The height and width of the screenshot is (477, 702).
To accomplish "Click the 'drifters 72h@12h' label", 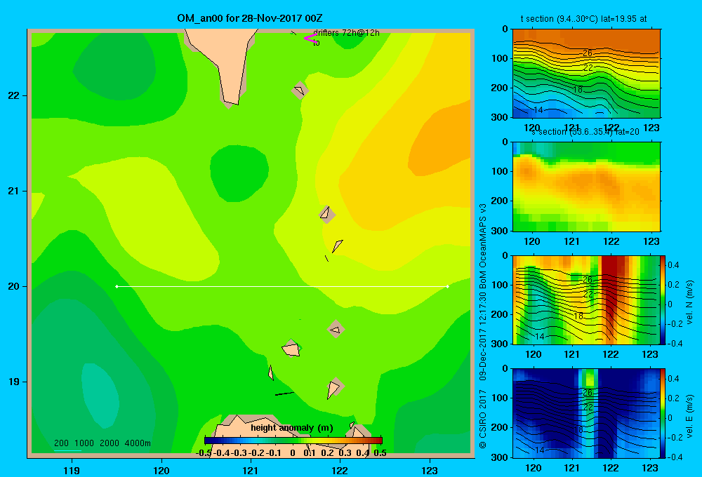I will [x=346, y=33].
